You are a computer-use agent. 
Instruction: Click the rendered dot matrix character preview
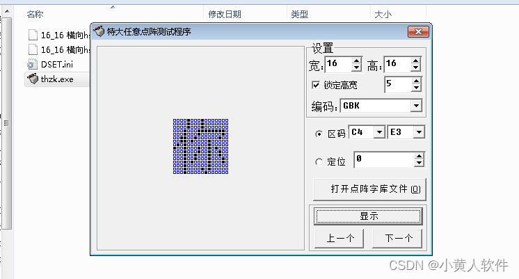tap(200, 146)
